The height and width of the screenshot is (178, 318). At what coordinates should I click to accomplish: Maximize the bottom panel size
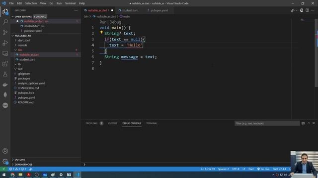(x=309, y=123)
